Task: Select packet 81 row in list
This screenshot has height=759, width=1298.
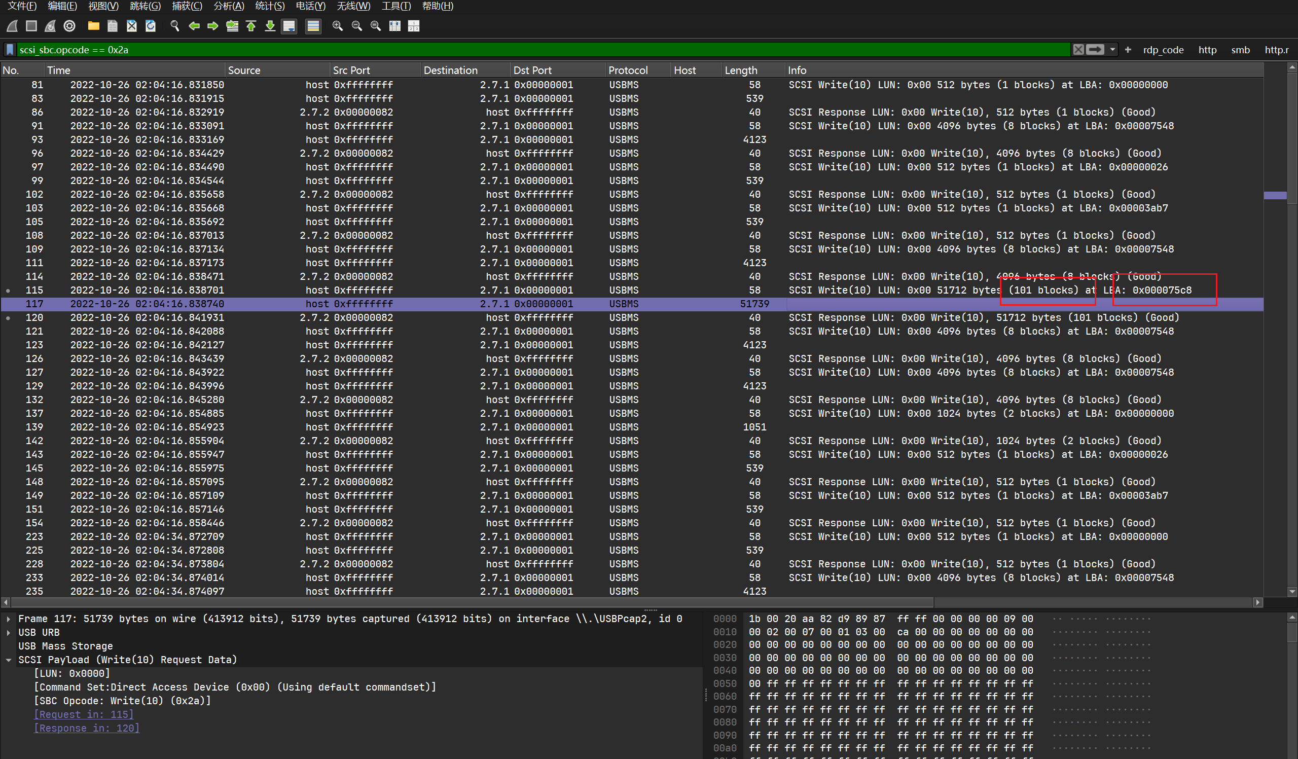Action: [x=632, y=85]
